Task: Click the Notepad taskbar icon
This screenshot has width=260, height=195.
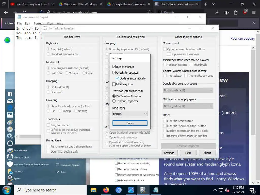Action: 156,190
